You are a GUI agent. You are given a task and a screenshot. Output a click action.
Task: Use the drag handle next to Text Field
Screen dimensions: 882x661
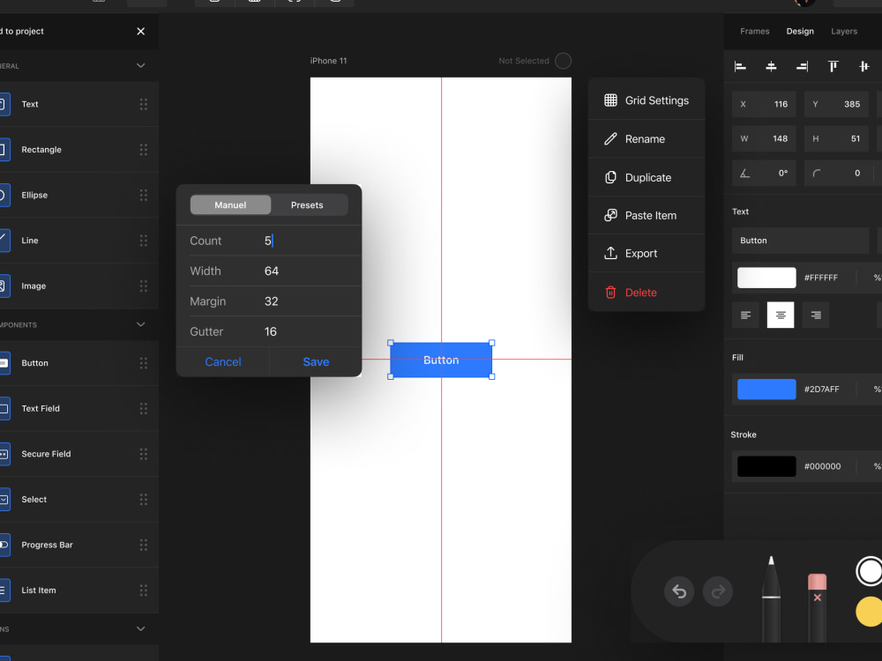pos(144,409)
